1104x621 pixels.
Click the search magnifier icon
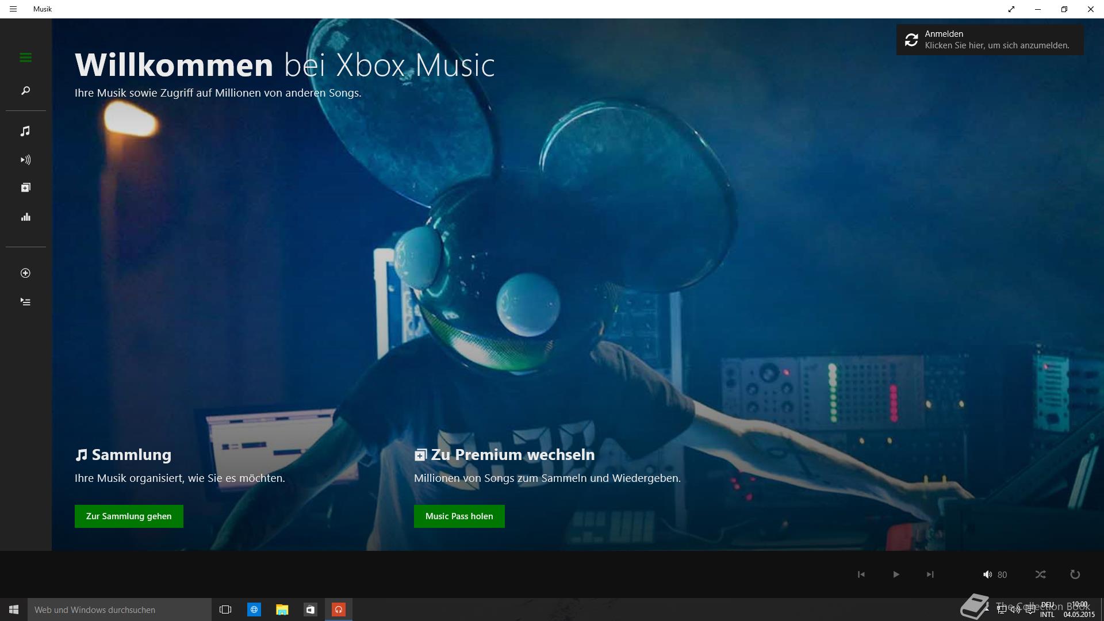click(25, 91)
